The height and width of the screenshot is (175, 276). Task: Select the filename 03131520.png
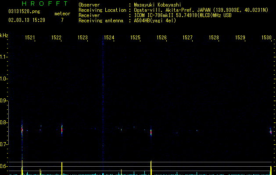(24, 11)
